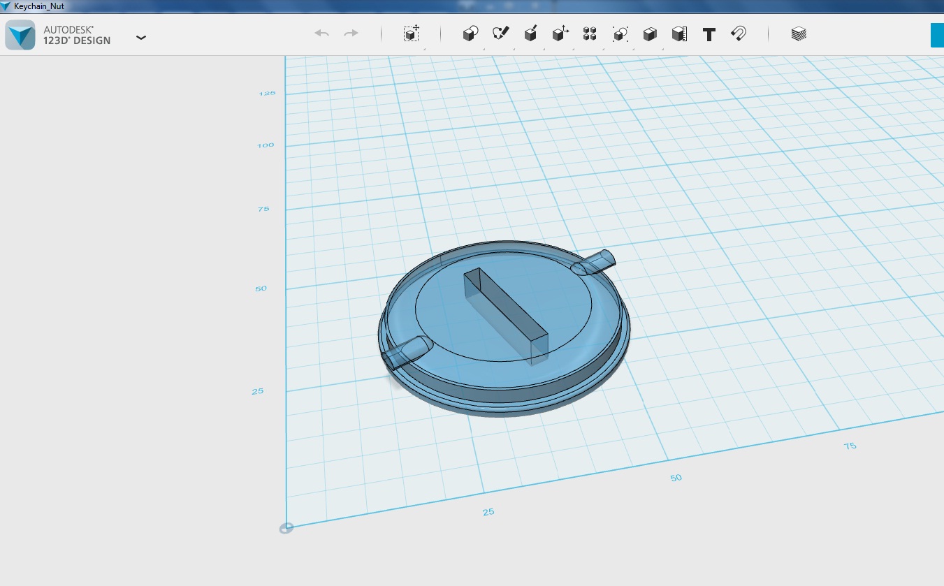Viewport: 944px width, 586px height.
Task: Redo the last undone action
Action: pos(351,33)
